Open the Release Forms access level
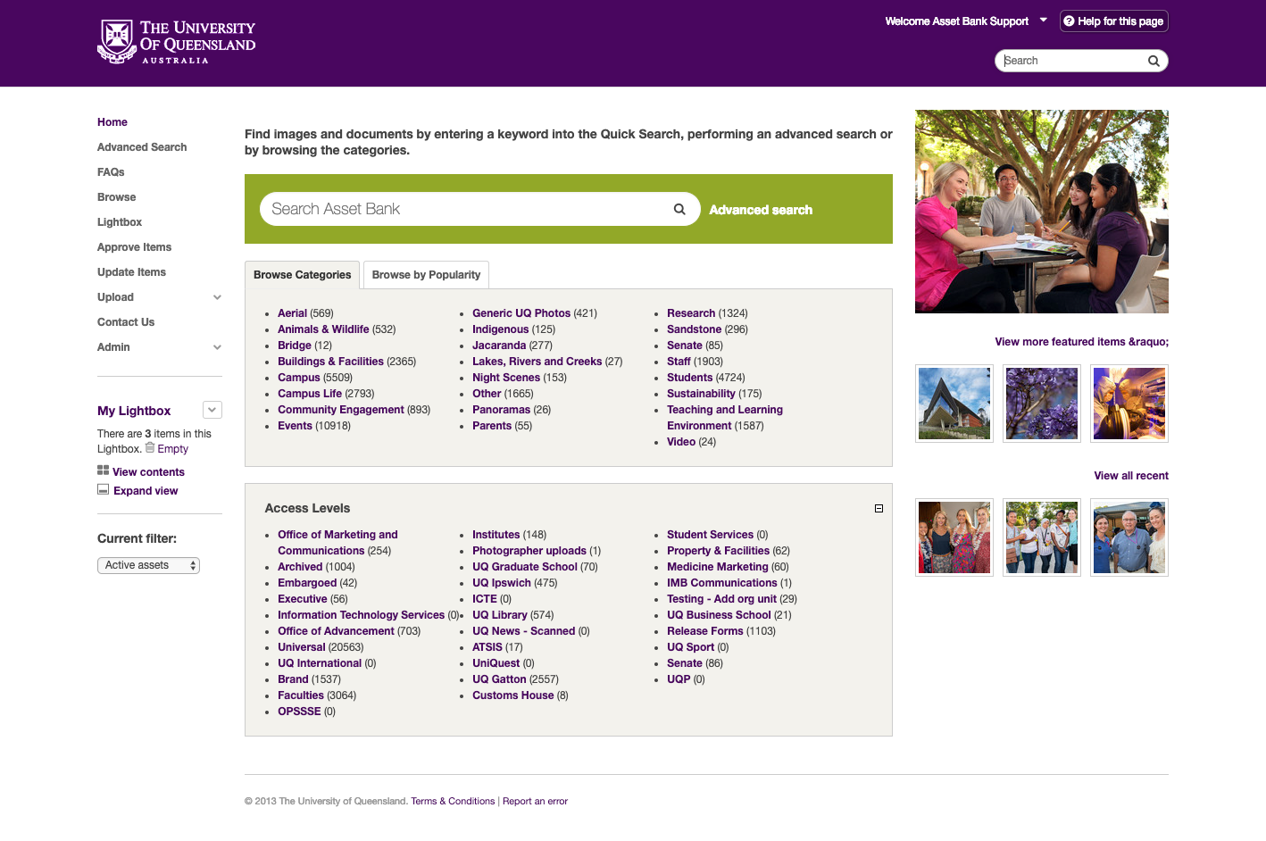 pos(705,631)
